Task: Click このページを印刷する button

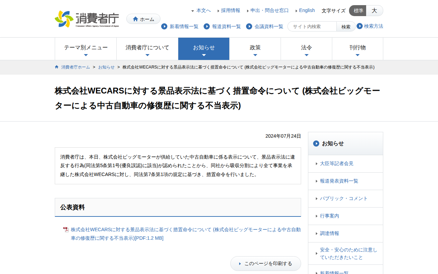Action: pos(266,264)
